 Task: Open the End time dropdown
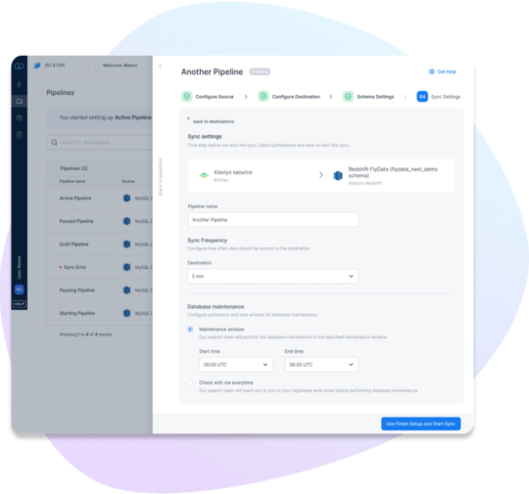coord(321,365)
